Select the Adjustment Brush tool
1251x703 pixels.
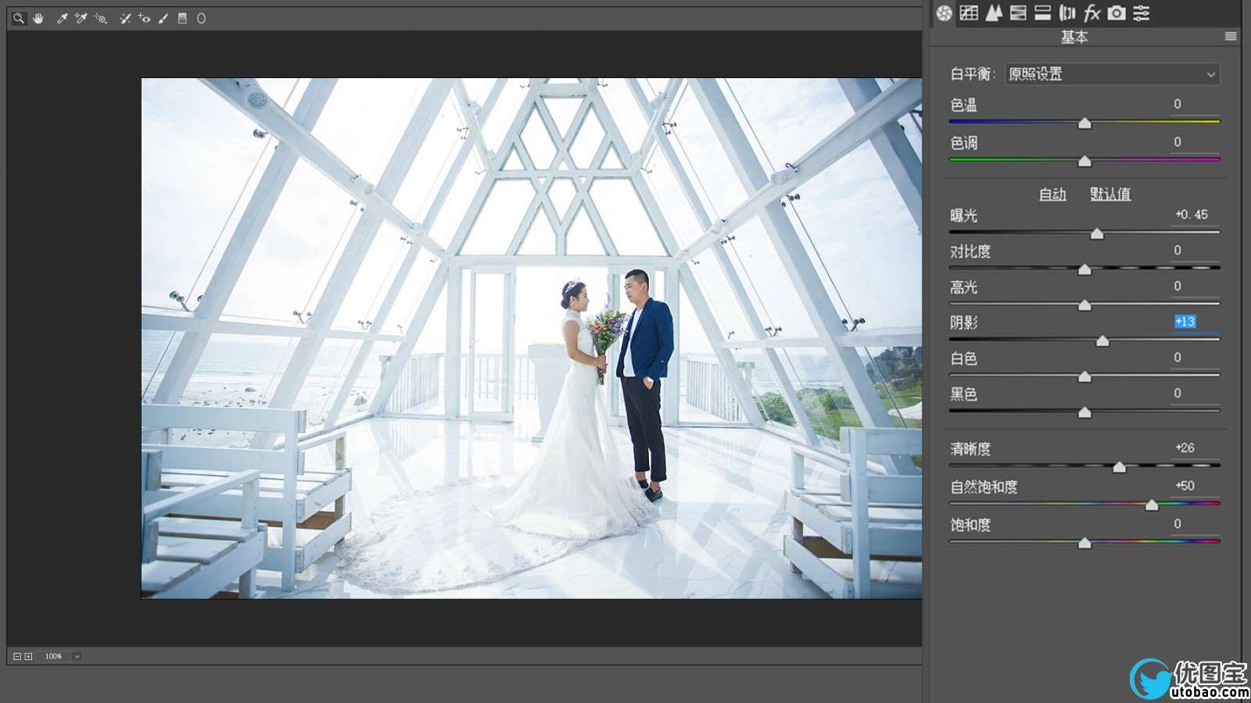(x=163, y=18)
